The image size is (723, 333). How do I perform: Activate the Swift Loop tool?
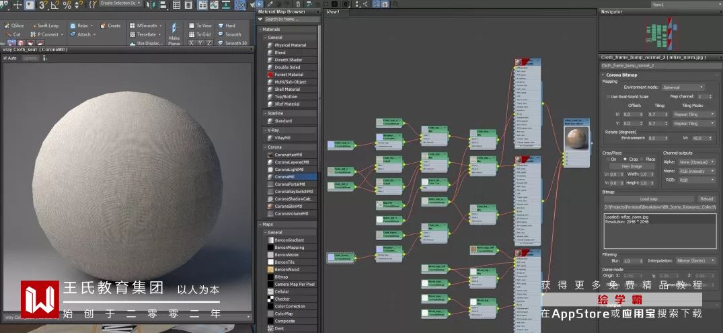tap(45, 26)
